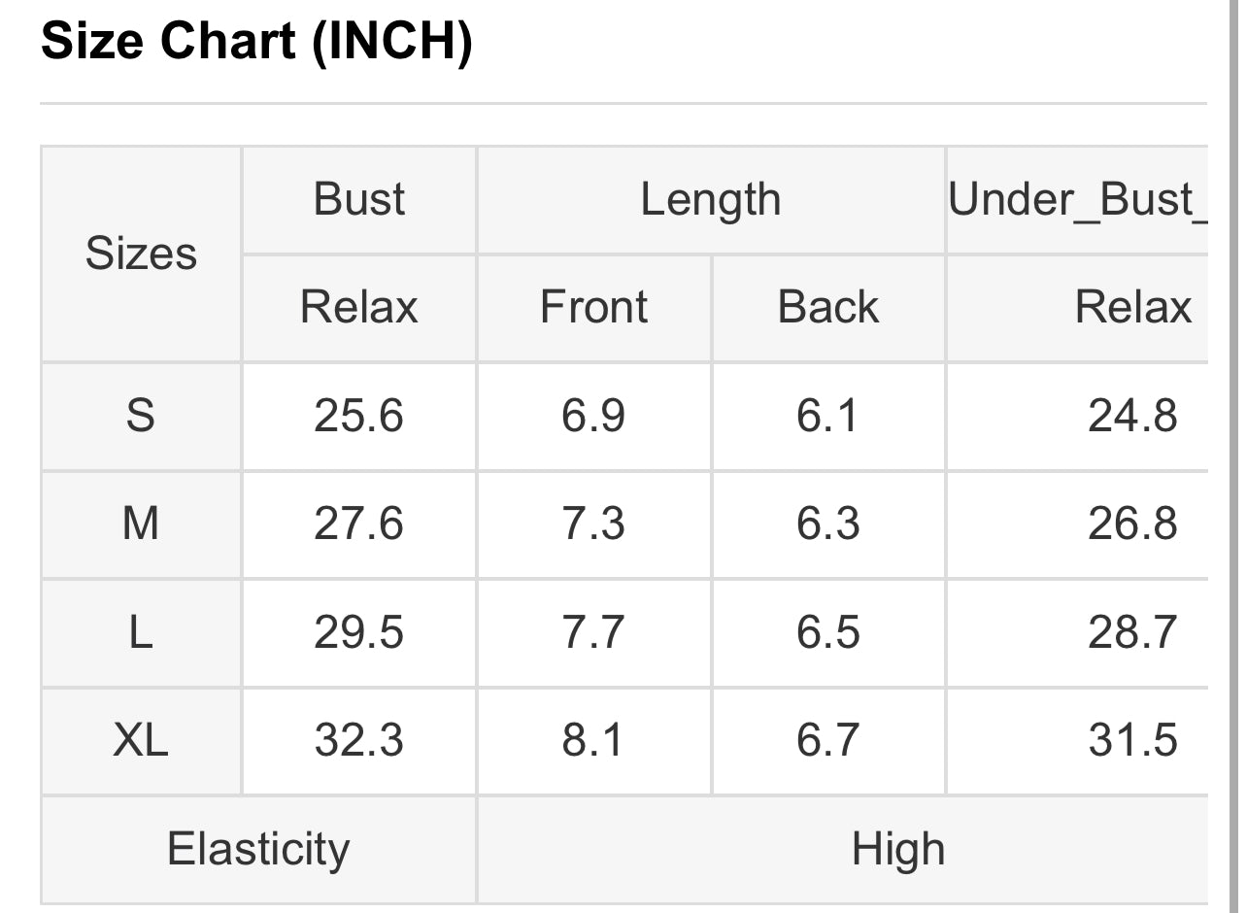
Task: Click the back length value 6.5
Action: (x=828, y=633)
